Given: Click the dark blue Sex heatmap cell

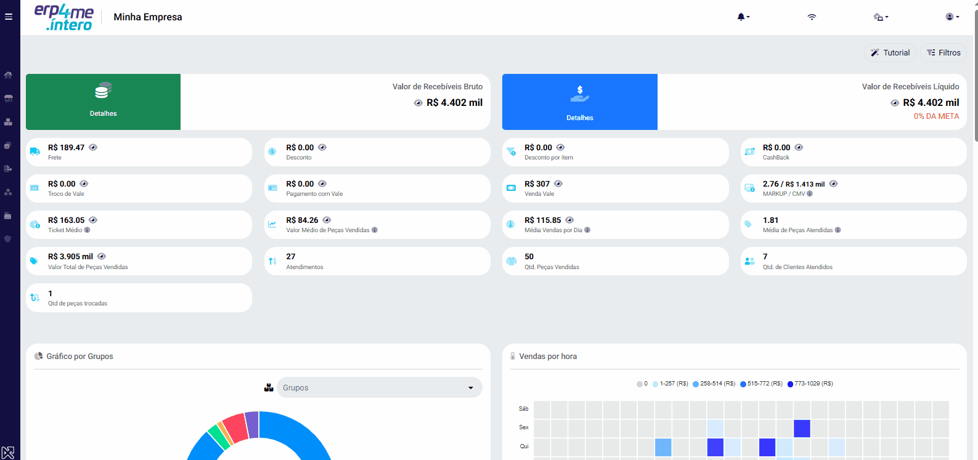Looking at the screenshot, I should (x=802, y=428).
